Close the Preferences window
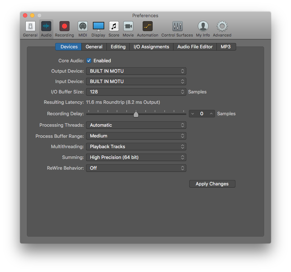This screenshot has height=272, width=291. [25, 15]
